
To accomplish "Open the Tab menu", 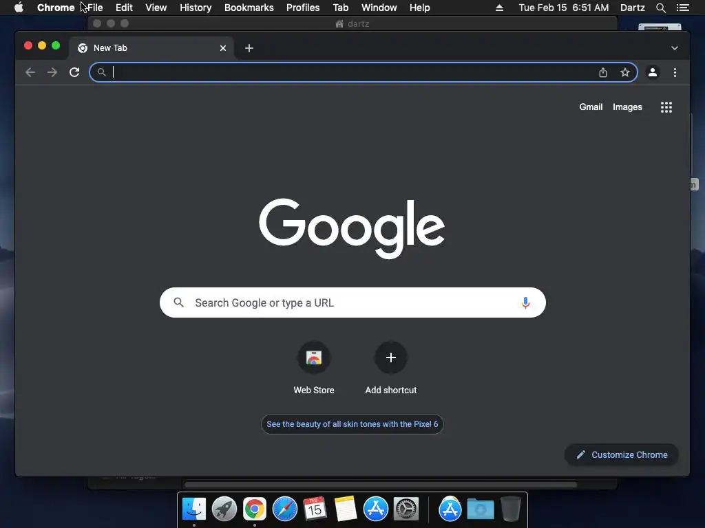I will [340, 8].
